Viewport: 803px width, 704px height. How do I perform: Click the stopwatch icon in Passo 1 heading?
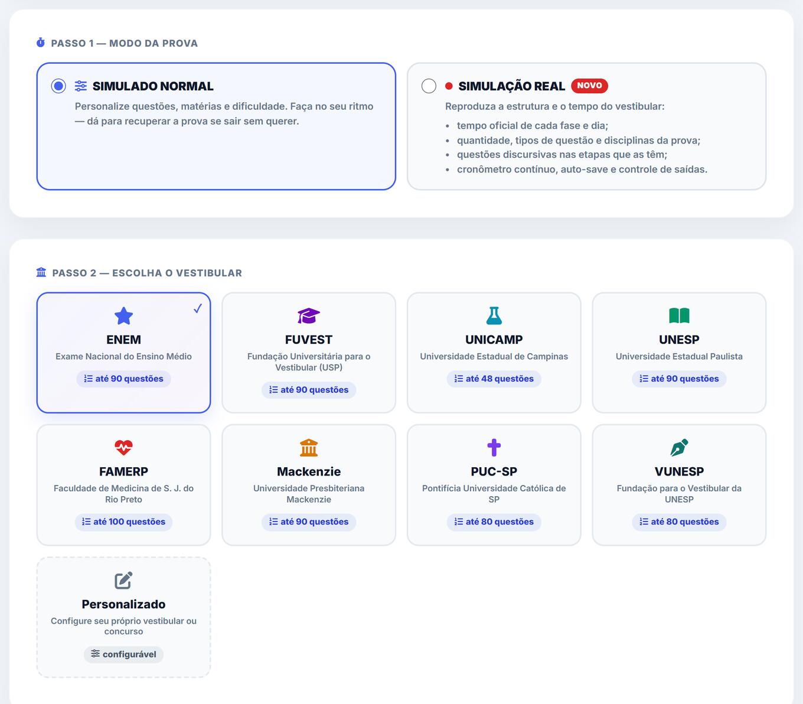(x=41, y=43)
